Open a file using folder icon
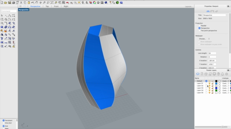 pyautogui.click(x=6, y=3)
